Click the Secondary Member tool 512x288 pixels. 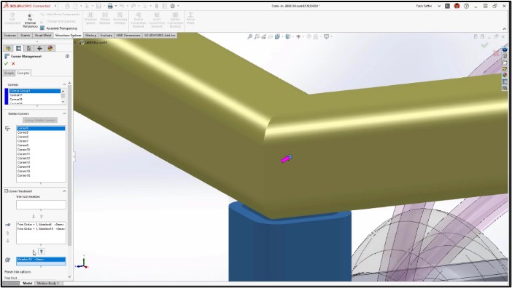pos(120,19)
